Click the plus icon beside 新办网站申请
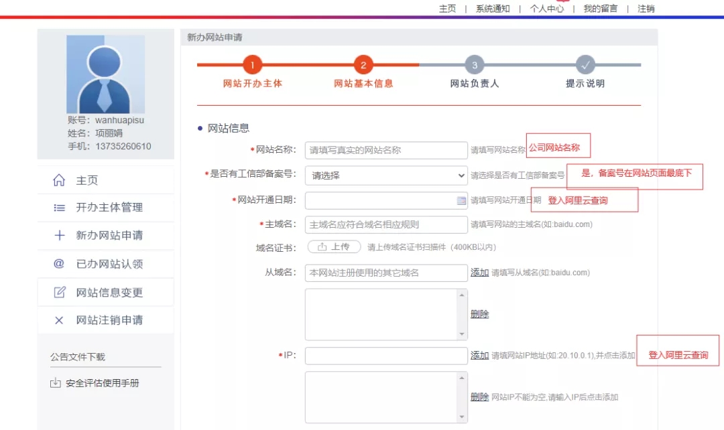 tap(59, 236)
